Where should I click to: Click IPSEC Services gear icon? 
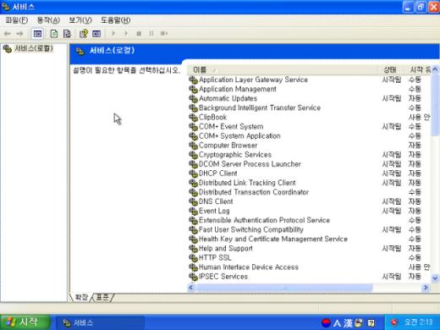pyautogui.click(x=193, y=277)
